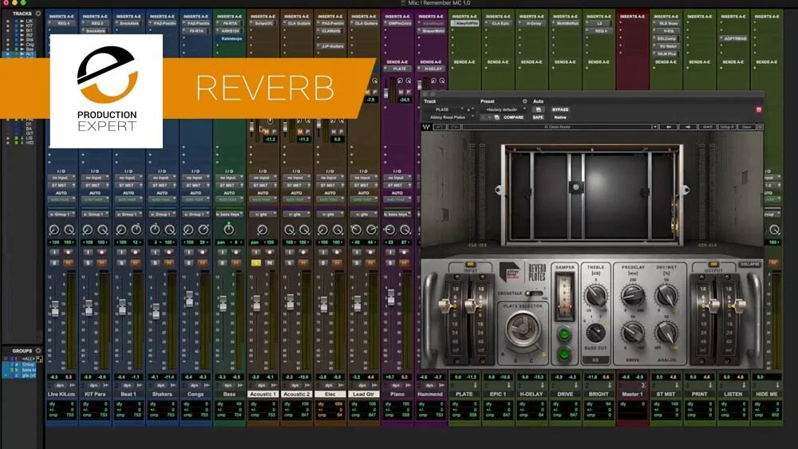Click the copy settings icon next to COMPARE
This screenshot has height=449, width=798.
pos(496,117)
